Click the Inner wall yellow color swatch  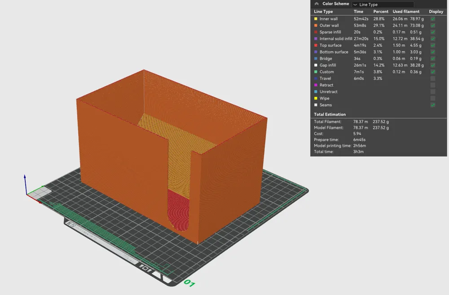[316, 18]
